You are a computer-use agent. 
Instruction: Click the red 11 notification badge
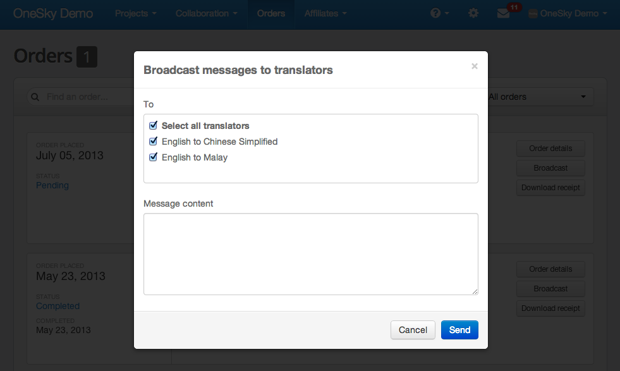click(x=514, y=7)
